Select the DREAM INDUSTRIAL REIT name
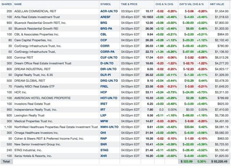Image resolution: width=231 pixels, height=166 pixels. pyautogui.click(x=32, y=69)
